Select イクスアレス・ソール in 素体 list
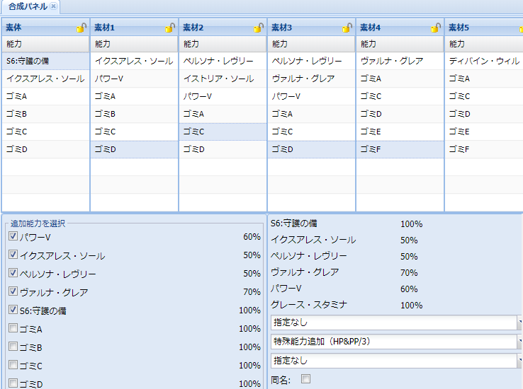 [45, 79]
